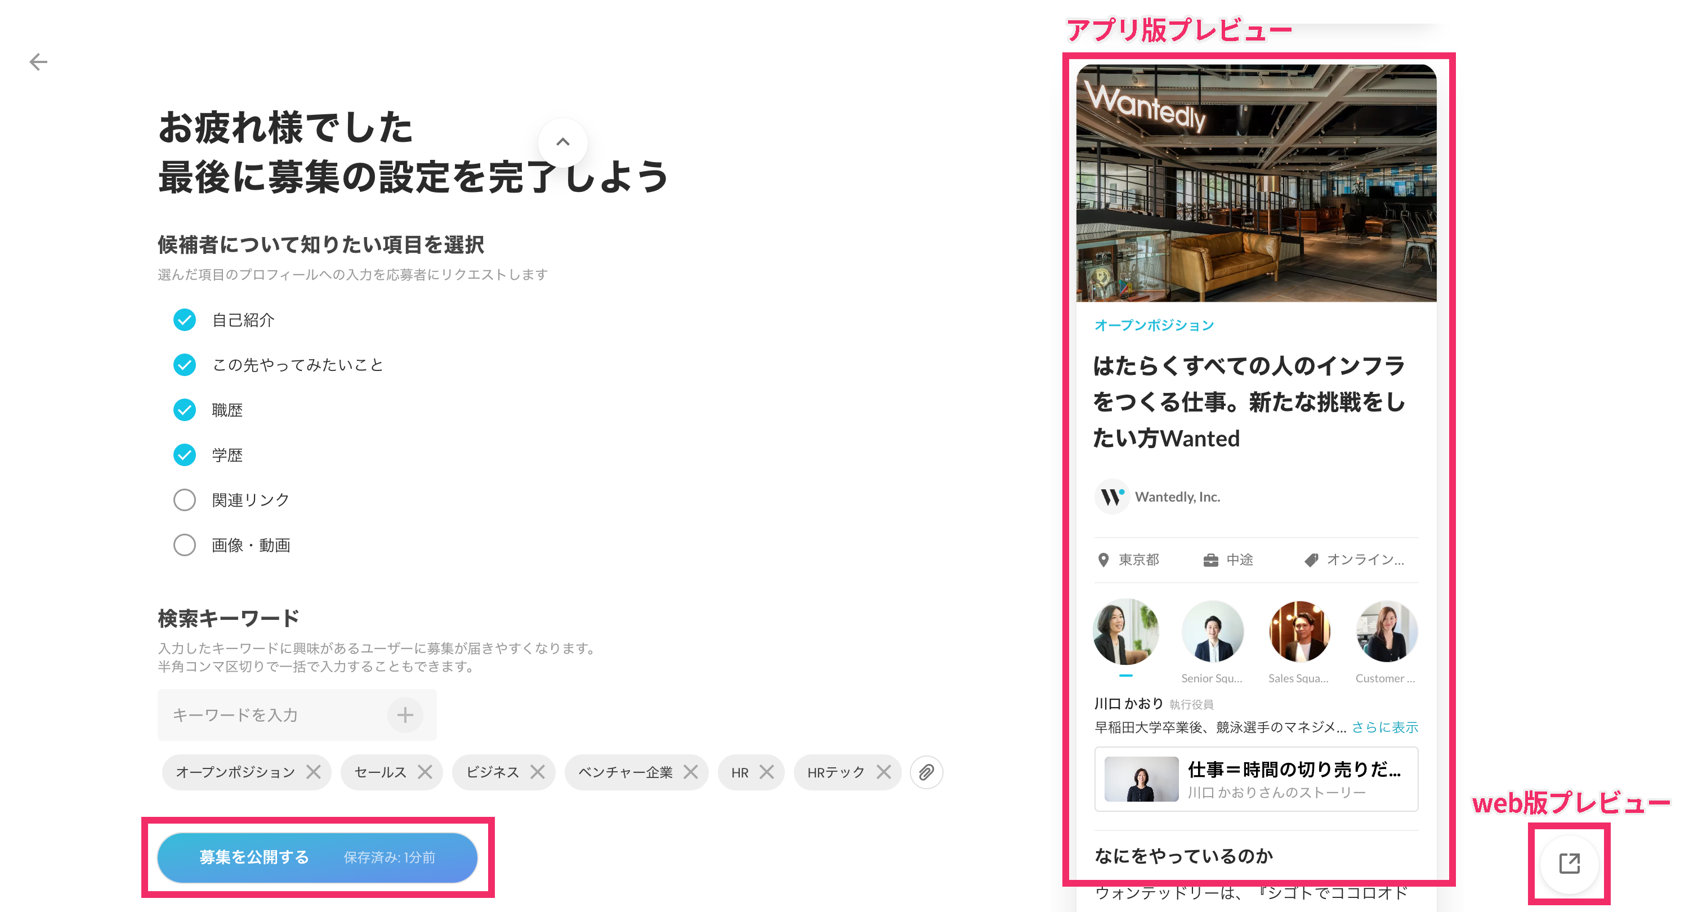Select 川口かおり member avatar
Viewport: 1689px width, 912px height.
(x=1126, y=632)
